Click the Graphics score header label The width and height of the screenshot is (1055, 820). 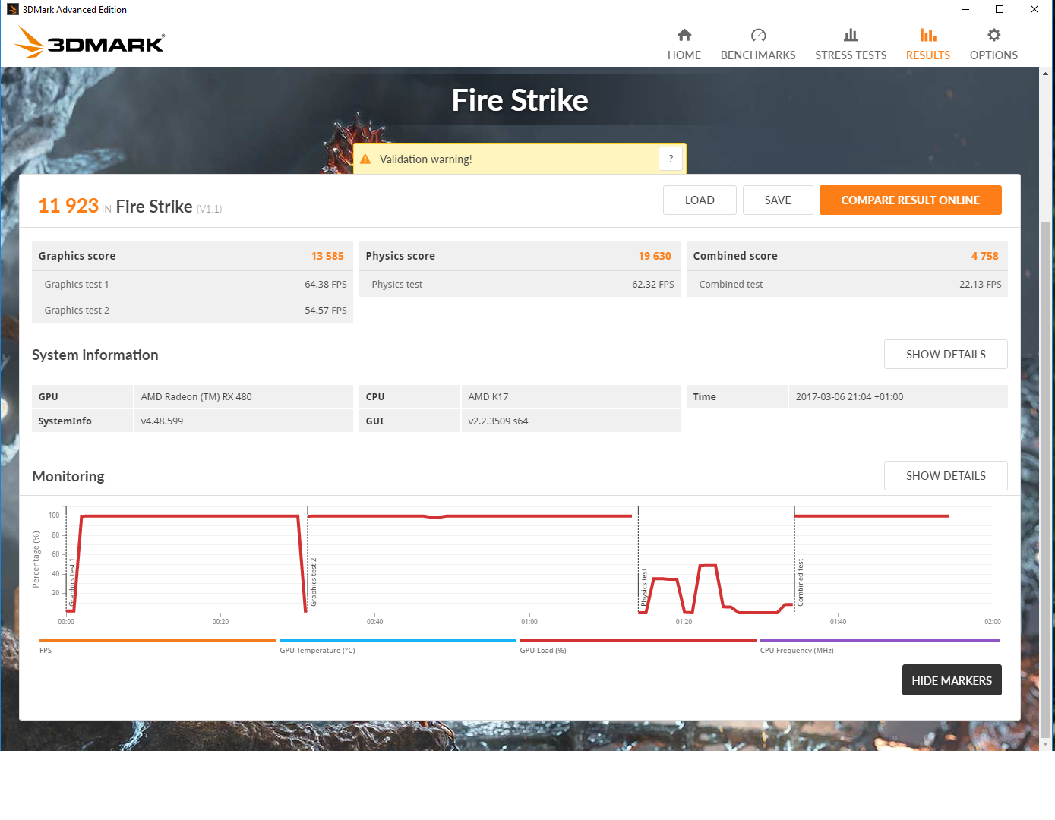tap(77, 256)
